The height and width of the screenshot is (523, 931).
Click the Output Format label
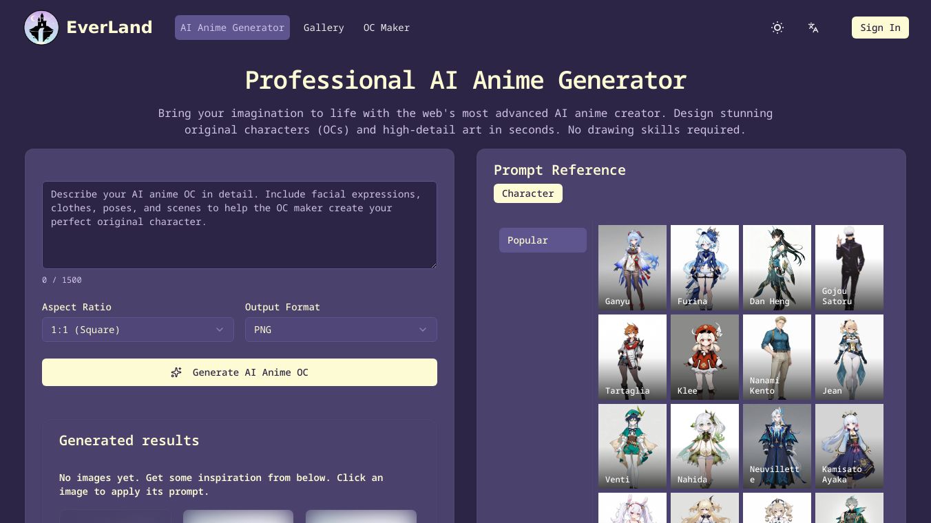(x=282, y=307)
